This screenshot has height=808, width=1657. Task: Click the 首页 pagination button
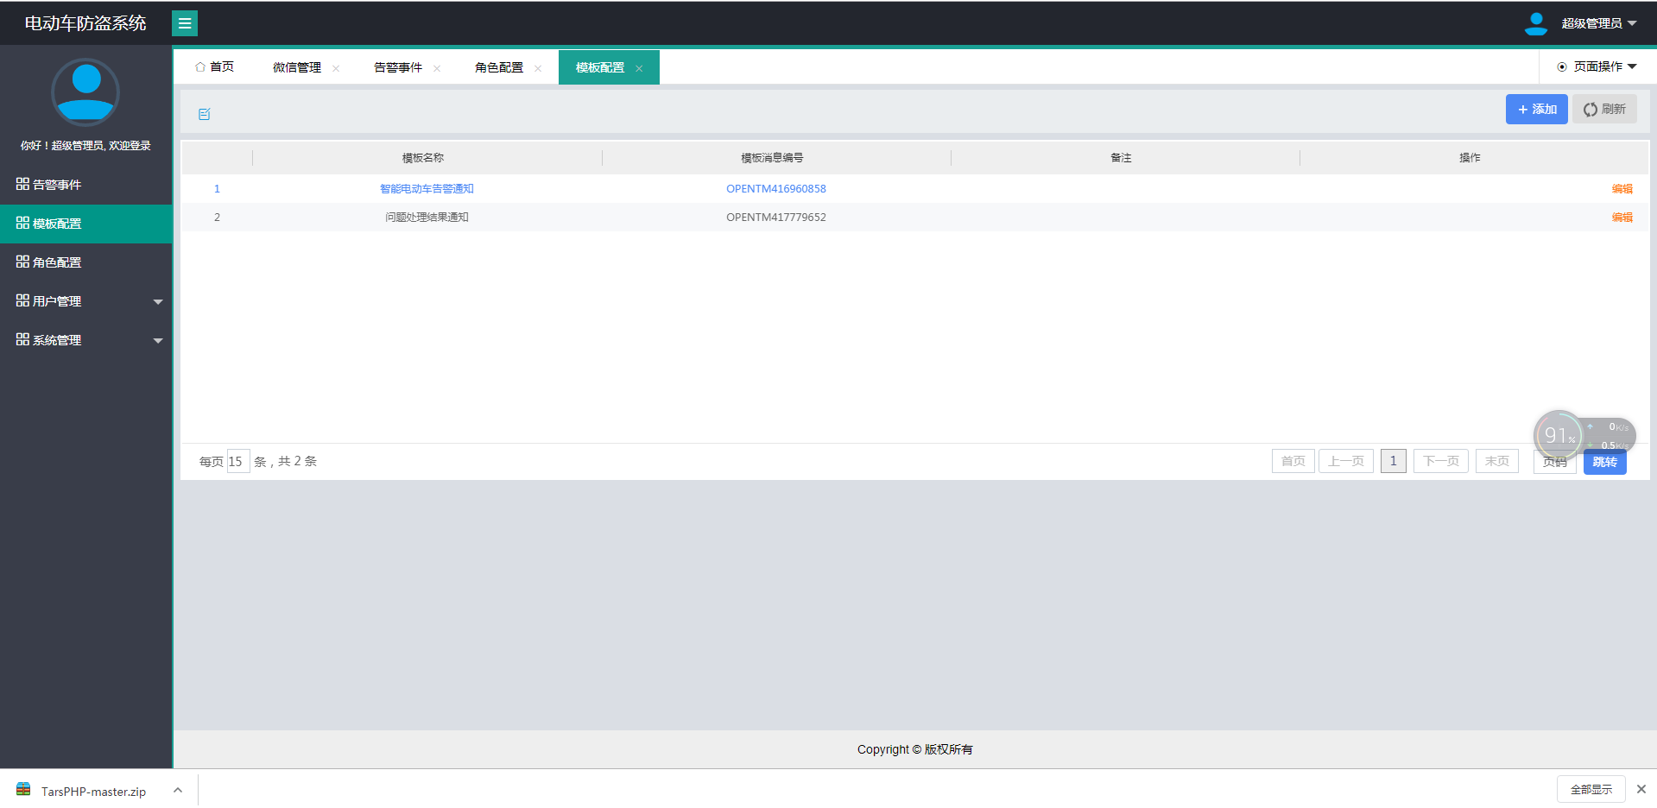coord(1293,461)
